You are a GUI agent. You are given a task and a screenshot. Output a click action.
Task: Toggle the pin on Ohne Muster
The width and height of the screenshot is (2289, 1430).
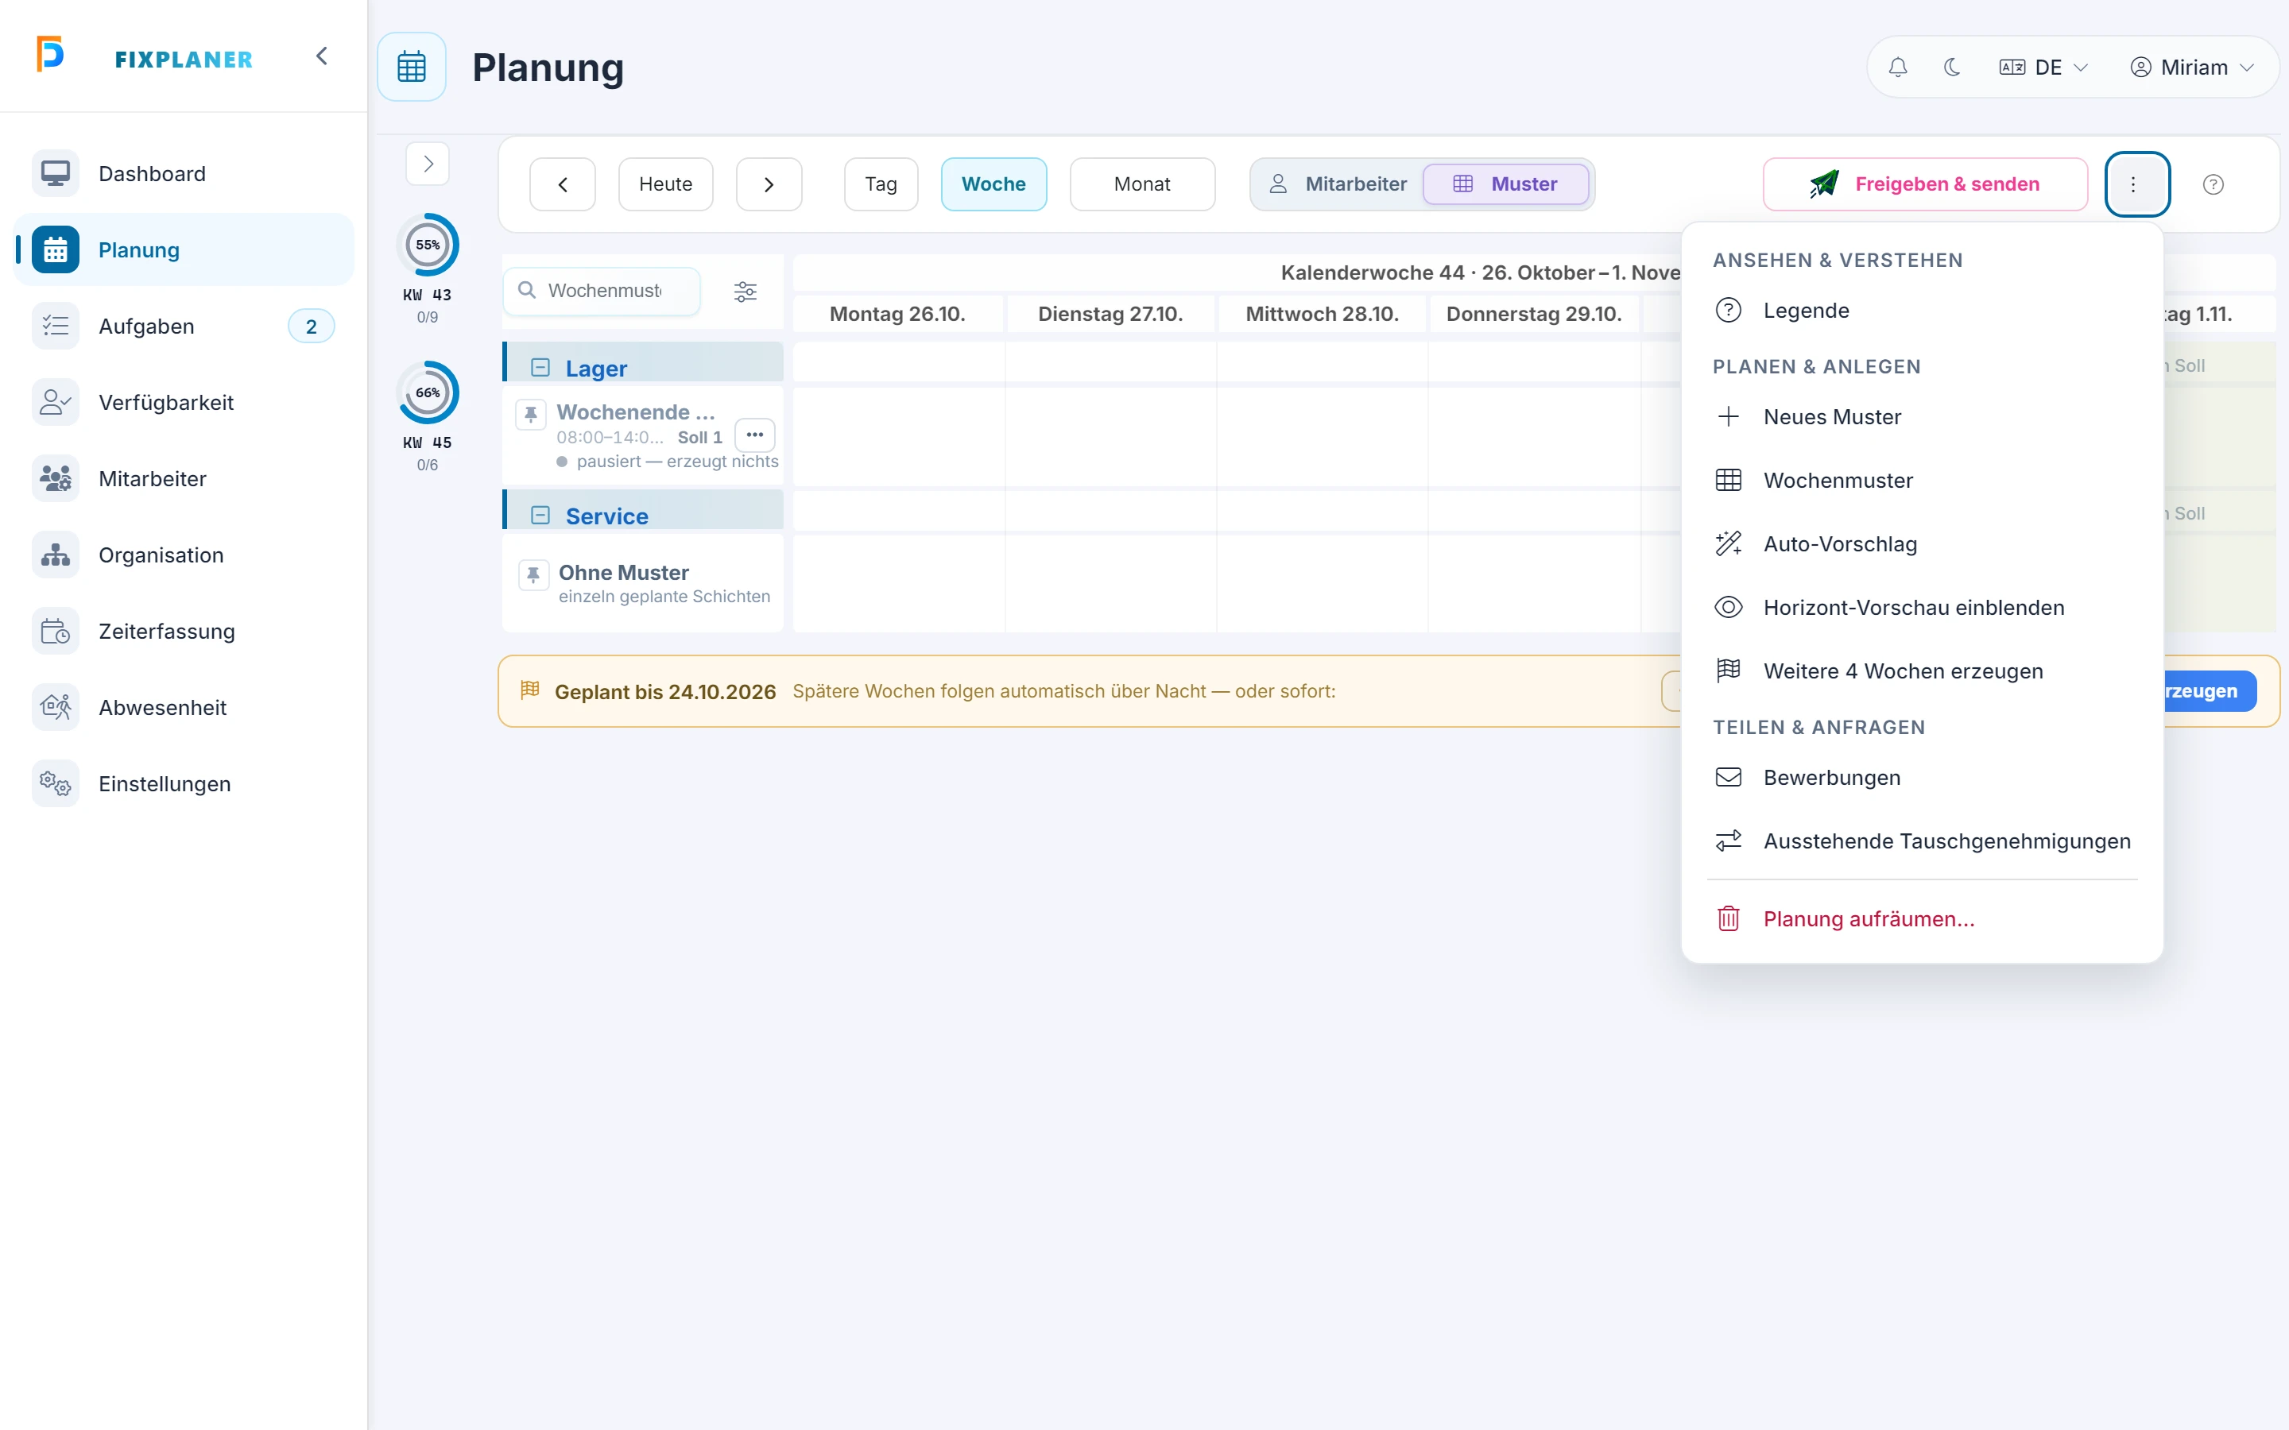pos(533,575)
